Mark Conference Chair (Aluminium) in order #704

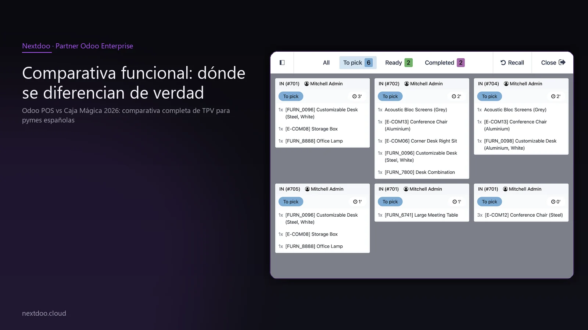tap(521, 125)
